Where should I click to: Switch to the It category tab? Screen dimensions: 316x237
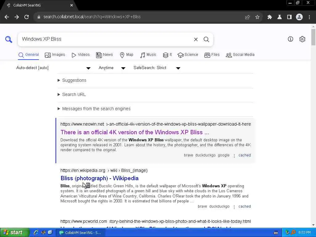(167, 55)
